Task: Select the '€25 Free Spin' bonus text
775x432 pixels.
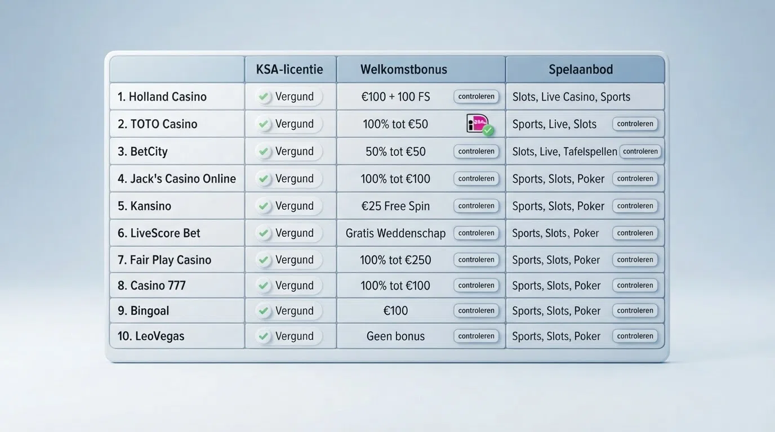Action: point(395,206)
